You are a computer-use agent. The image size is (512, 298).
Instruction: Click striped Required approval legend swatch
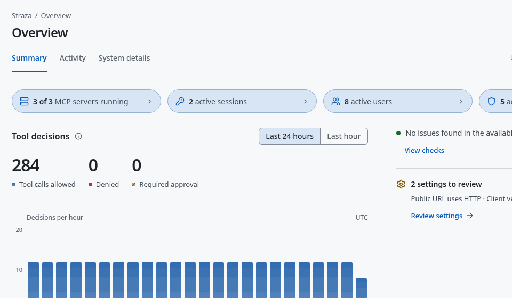pos(133,184)
